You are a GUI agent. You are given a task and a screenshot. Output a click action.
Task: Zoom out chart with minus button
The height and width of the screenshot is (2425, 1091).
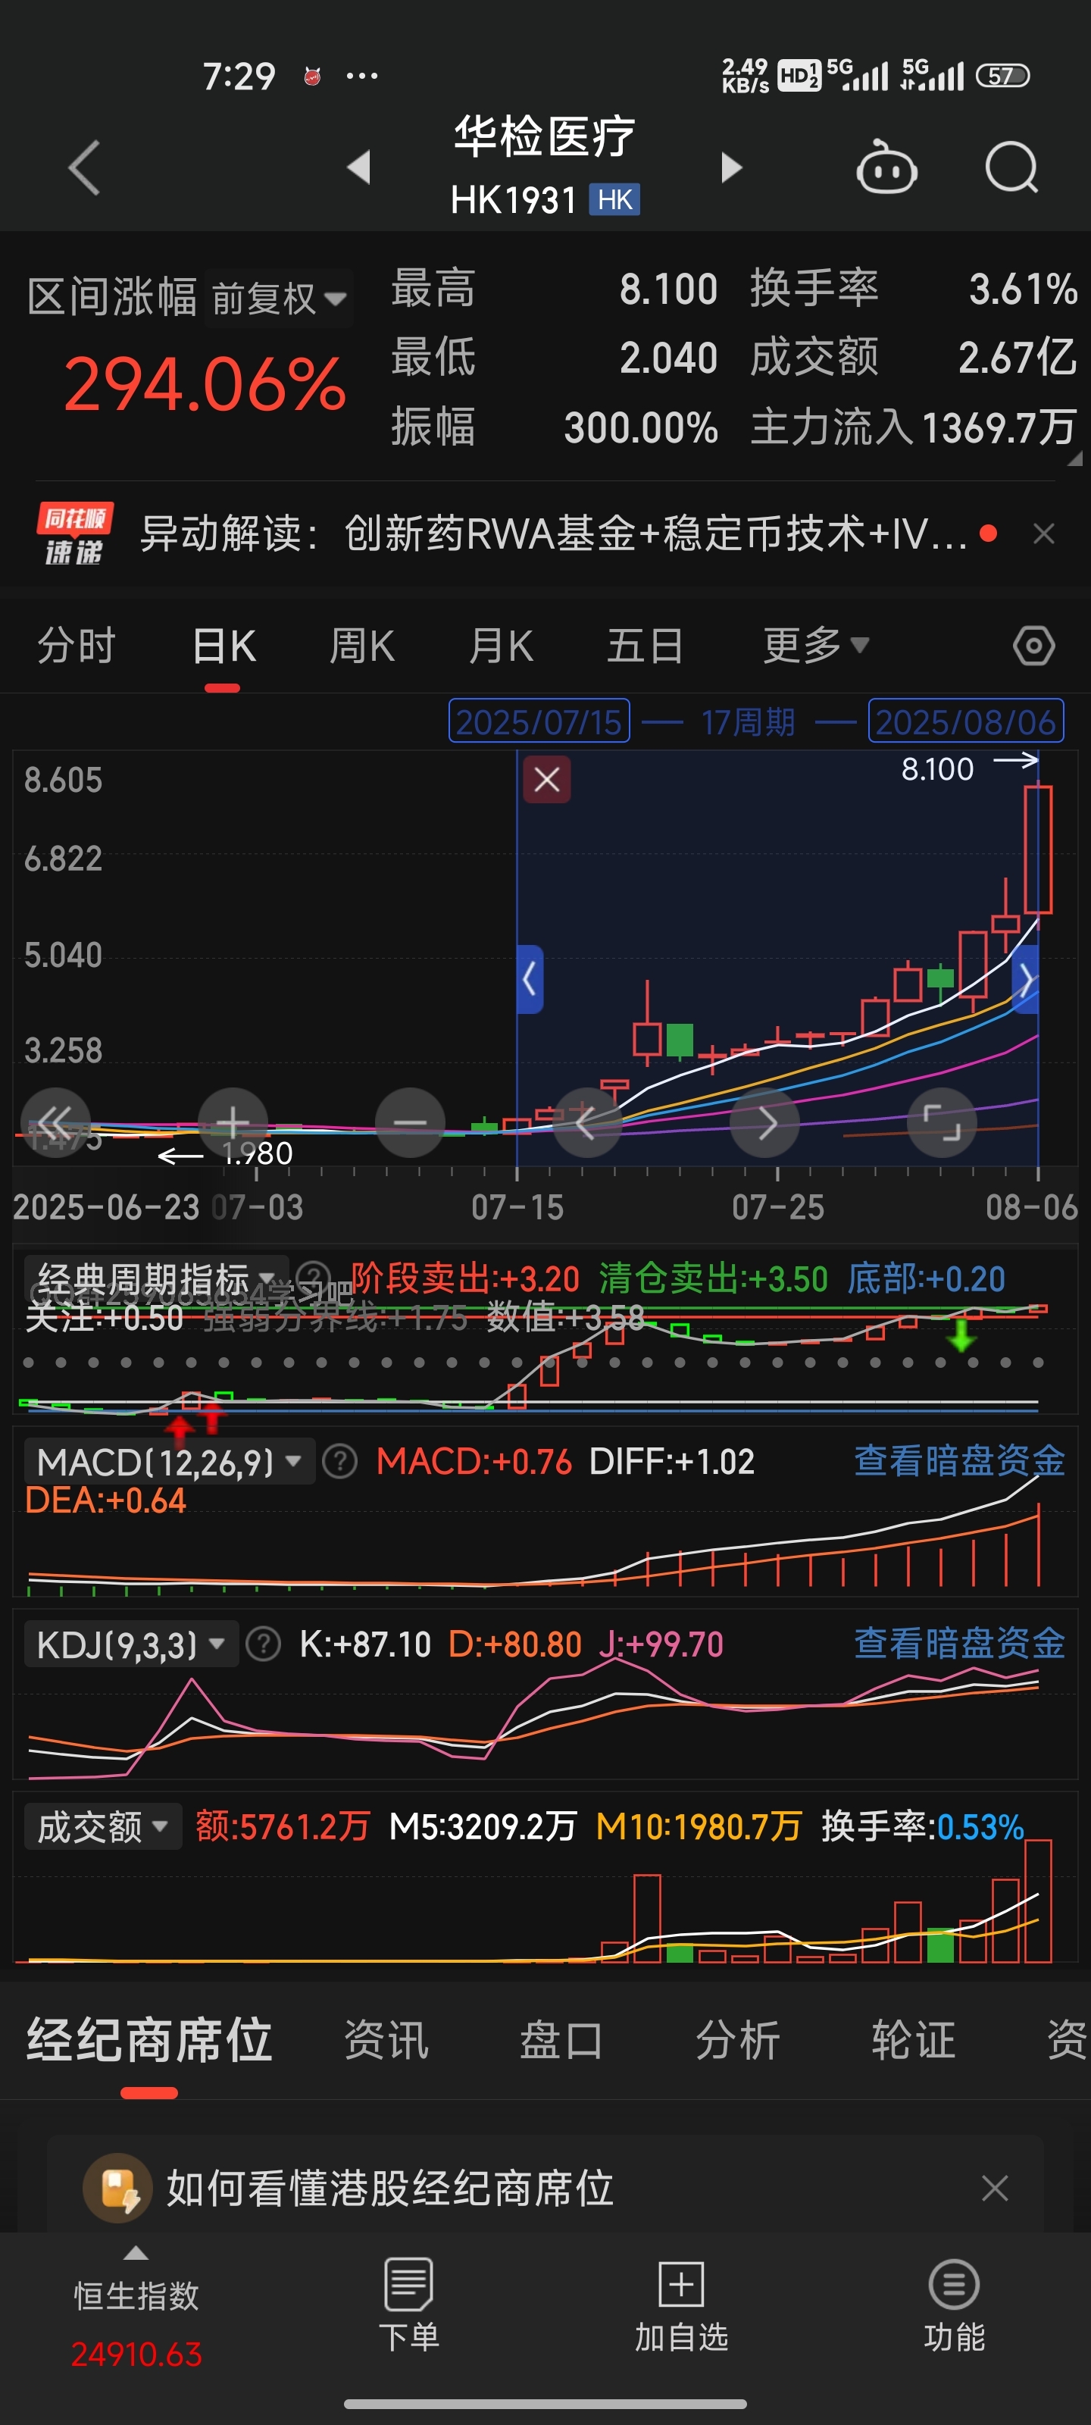(409, 1122)
